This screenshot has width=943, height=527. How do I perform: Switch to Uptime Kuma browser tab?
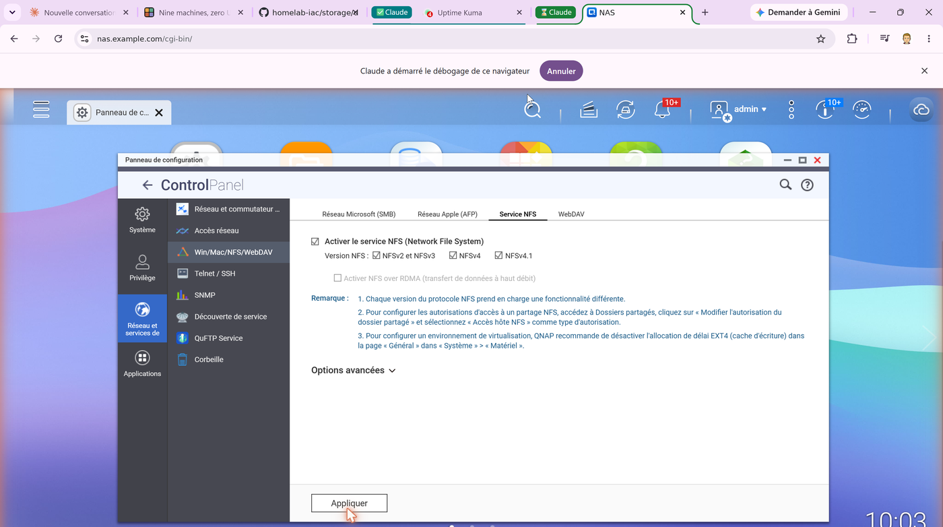pyautogui.click(x=474, y=12)
